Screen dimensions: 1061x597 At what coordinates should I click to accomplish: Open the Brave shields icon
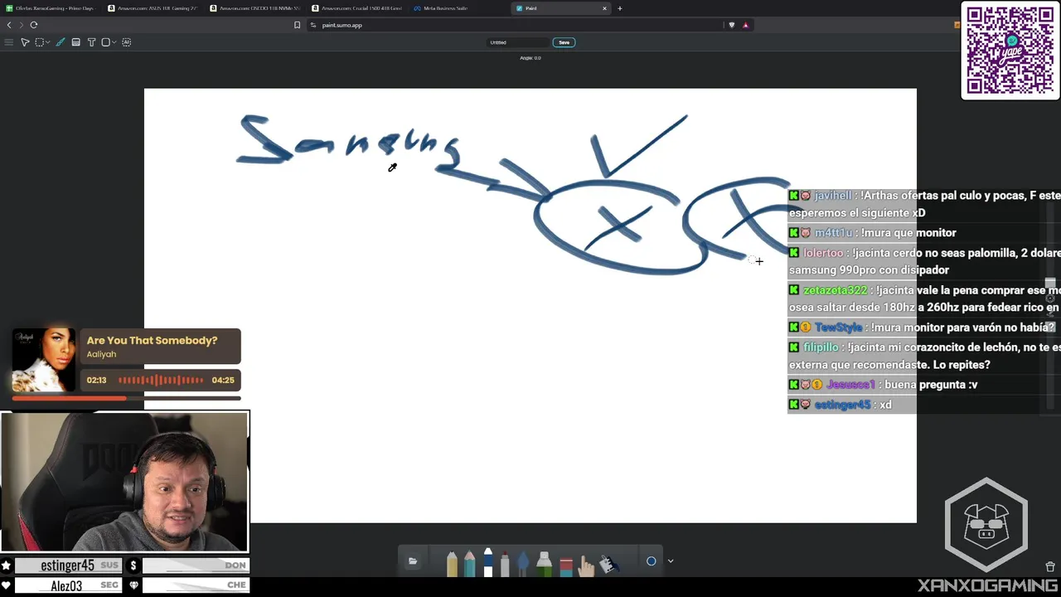(x=731, y=25)
